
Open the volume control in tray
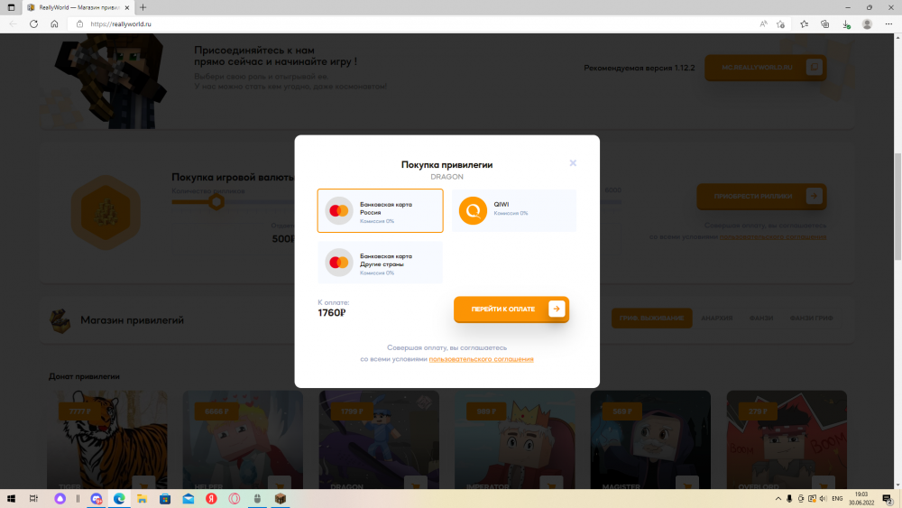coord(824,499)
